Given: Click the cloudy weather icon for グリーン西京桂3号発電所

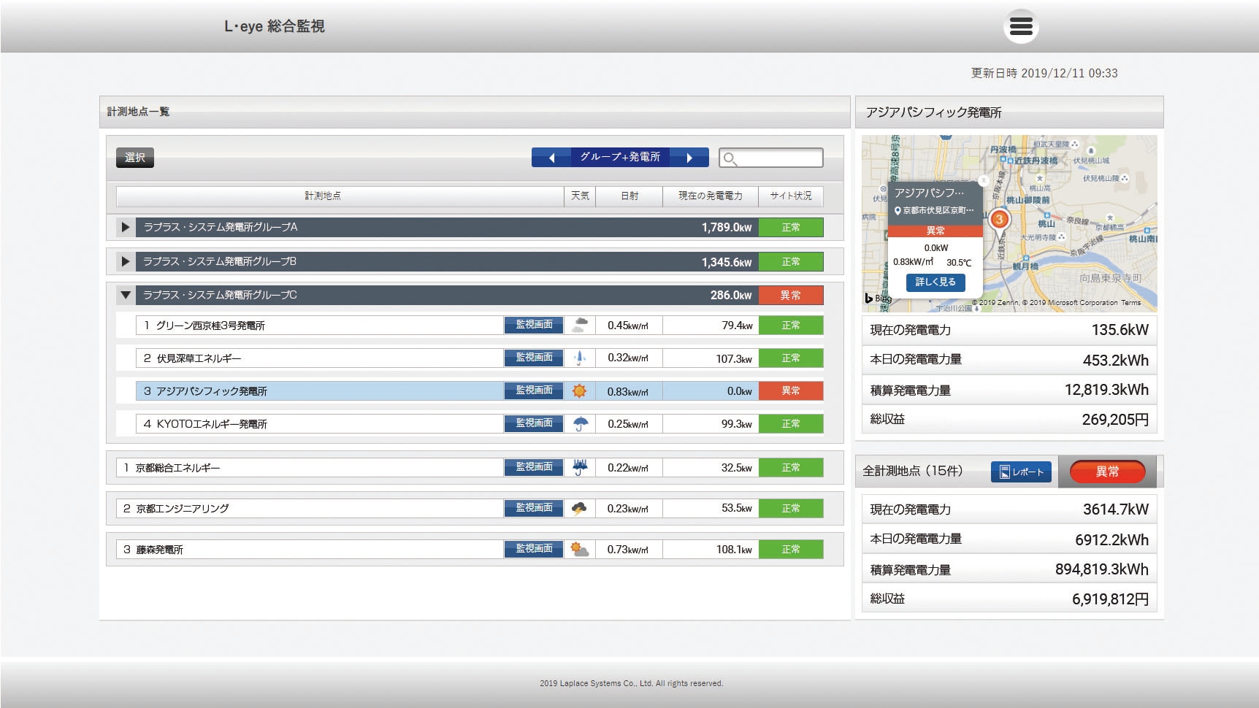Looking at the screenshot, I should tap(579, 326).
